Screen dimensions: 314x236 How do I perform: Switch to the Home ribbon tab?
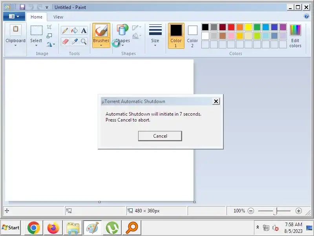[x=37, y=17]
